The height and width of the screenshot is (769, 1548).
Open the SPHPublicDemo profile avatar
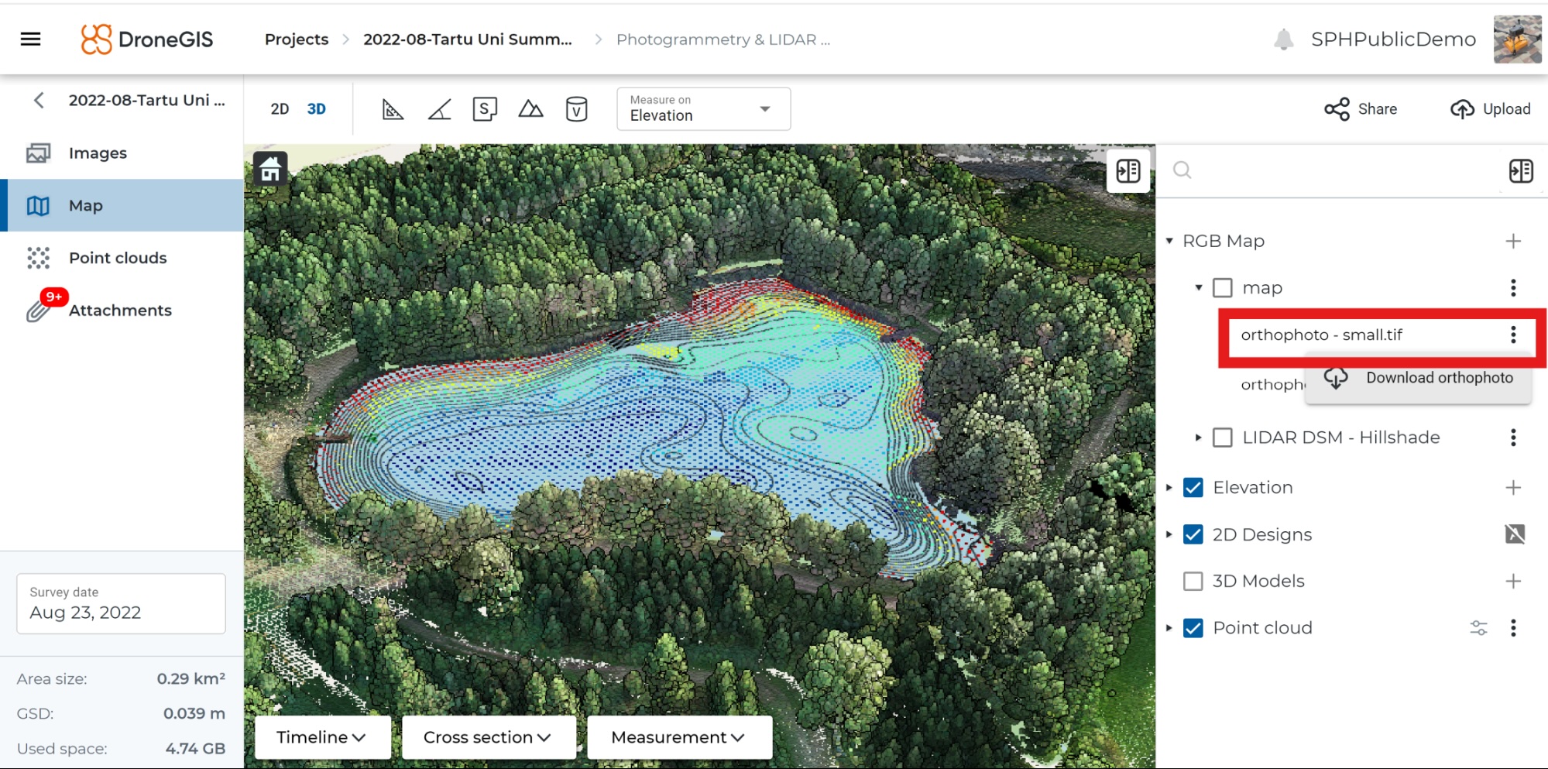[x=1517, y=39]
